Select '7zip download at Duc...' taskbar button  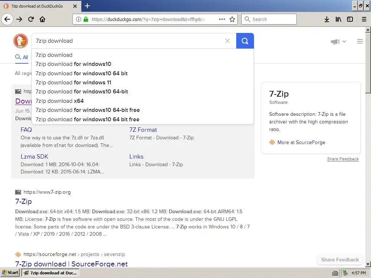(x=50, y=273)
